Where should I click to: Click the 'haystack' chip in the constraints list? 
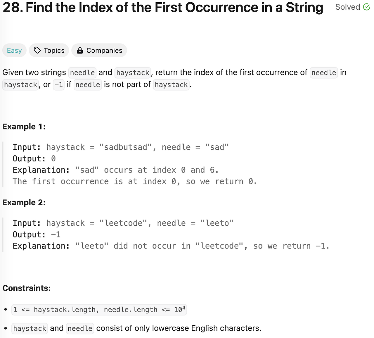coord(30,328)
